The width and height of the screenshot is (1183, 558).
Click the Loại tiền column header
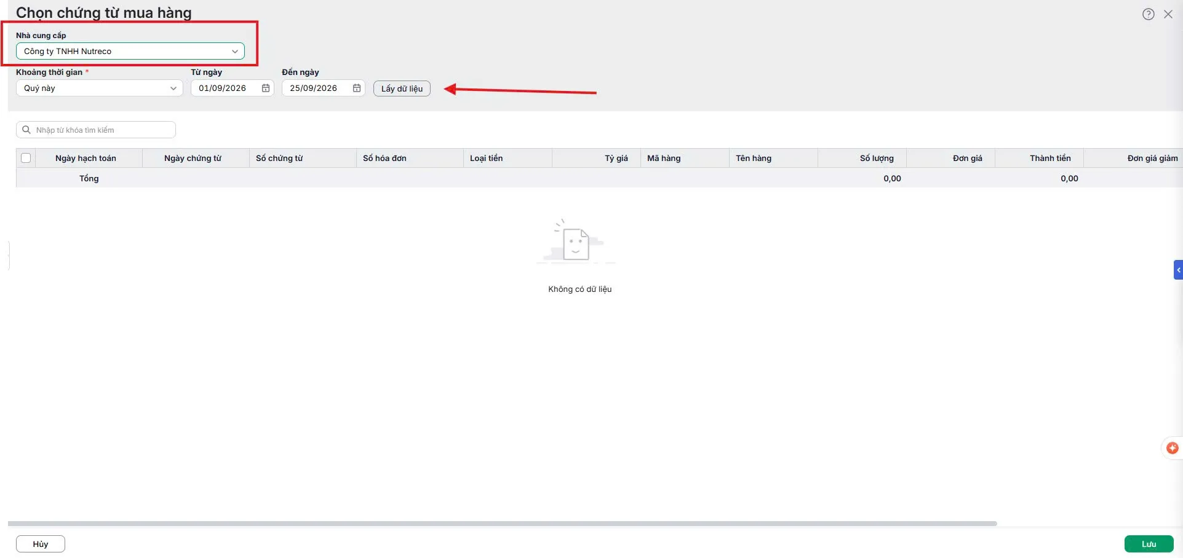click(x=508, y=158)
